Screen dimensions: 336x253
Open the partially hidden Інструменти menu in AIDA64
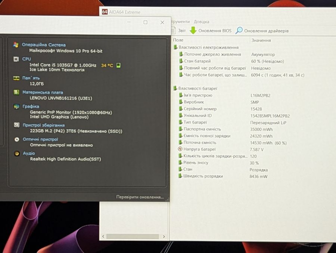pyautogui.click(x=180, y=22)
